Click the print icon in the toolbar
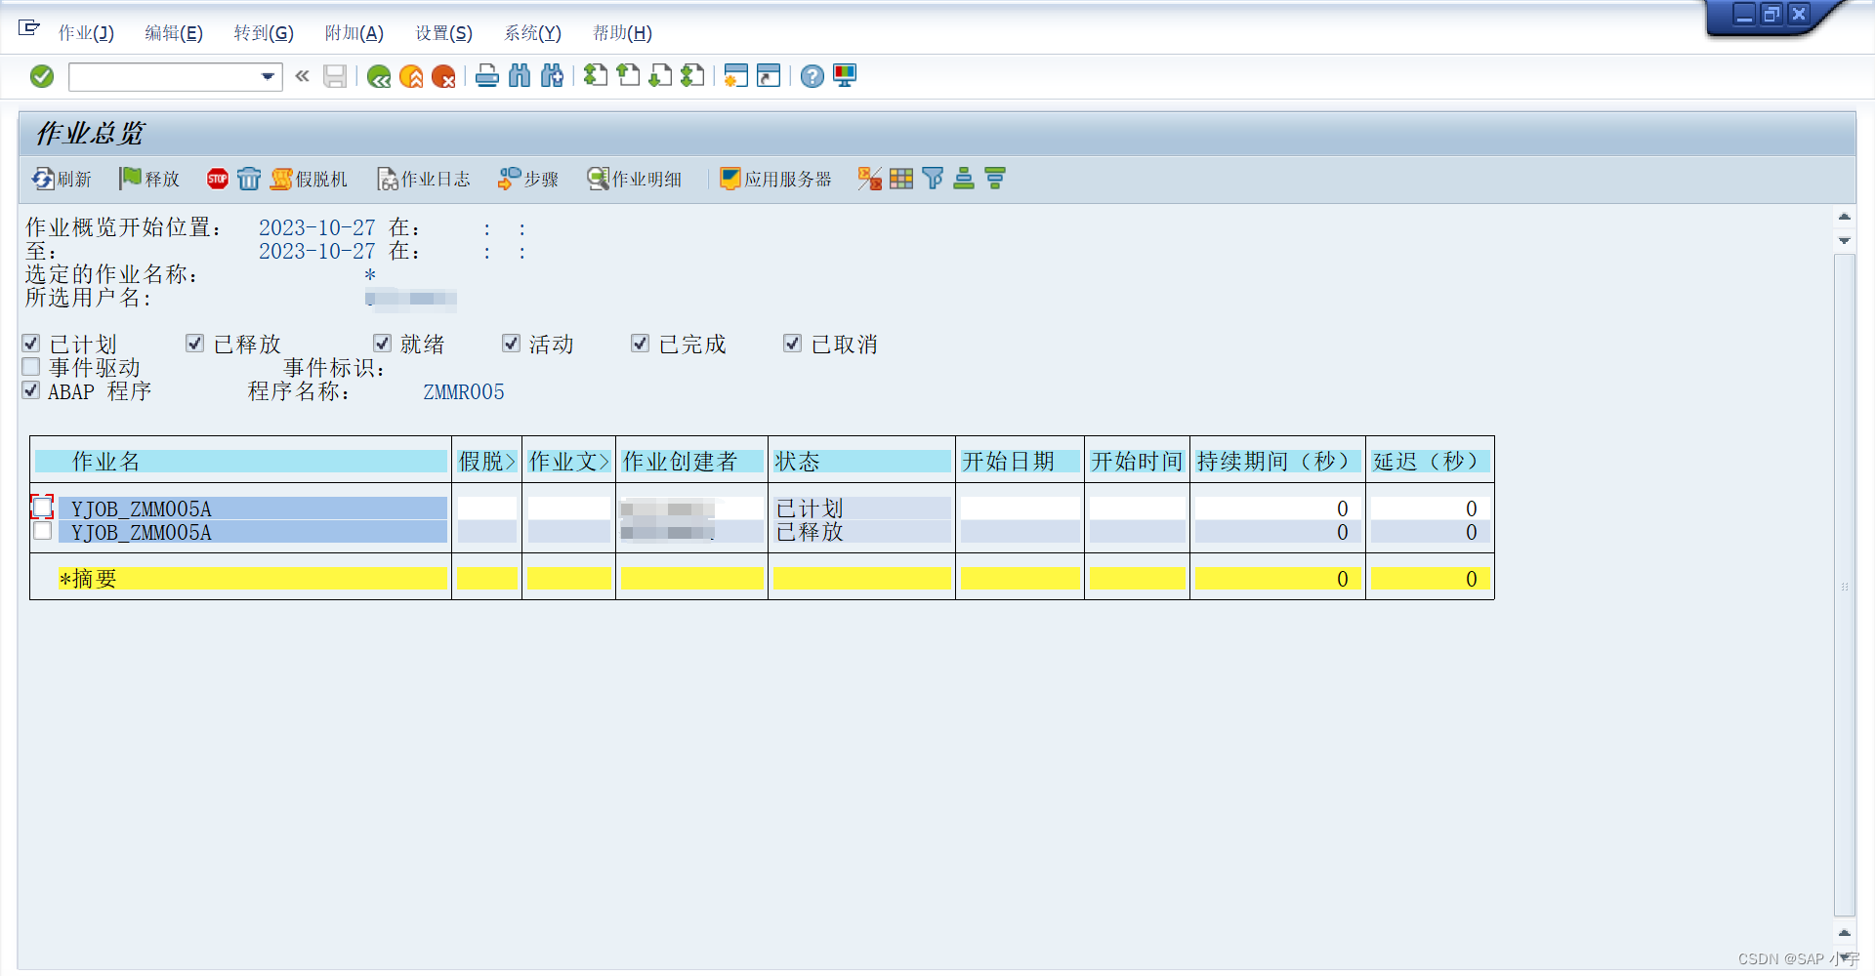Screen dimensions: 1875x976 (487, 76)
